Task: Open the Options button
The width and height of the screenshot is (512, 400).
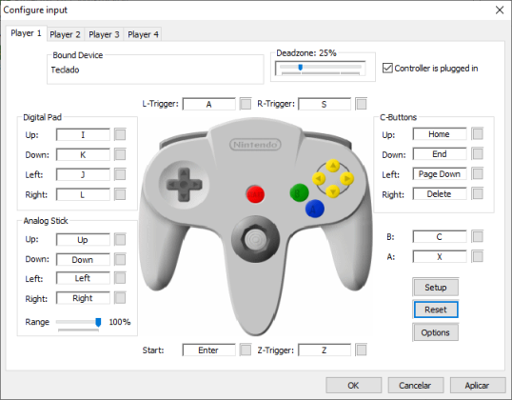Action: (436, 332)
